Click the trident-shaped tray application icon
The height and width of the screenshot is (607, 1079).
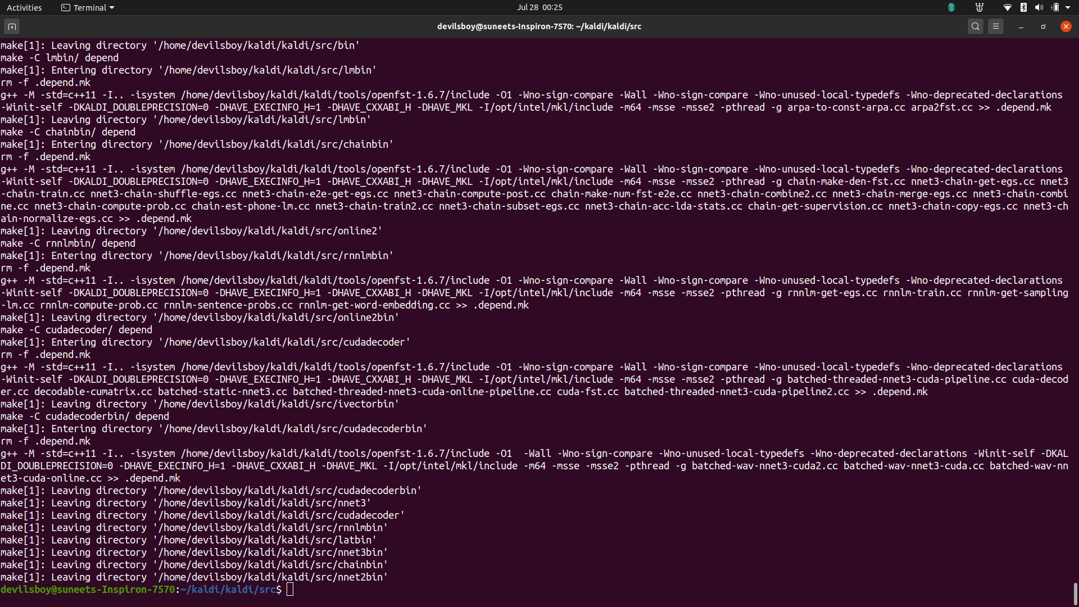tap(980, 7)
